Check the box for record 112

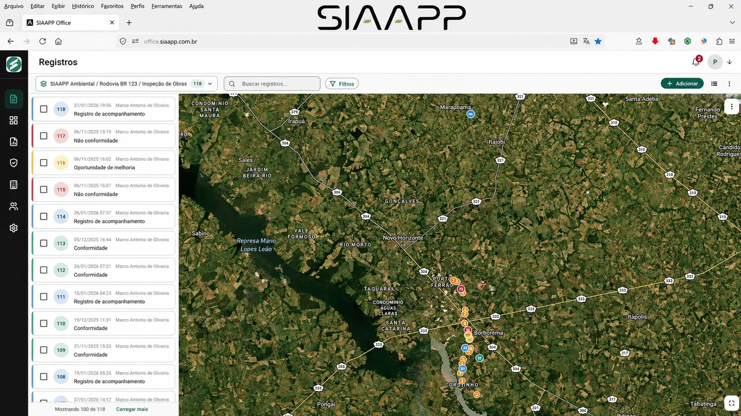[43, 270]
